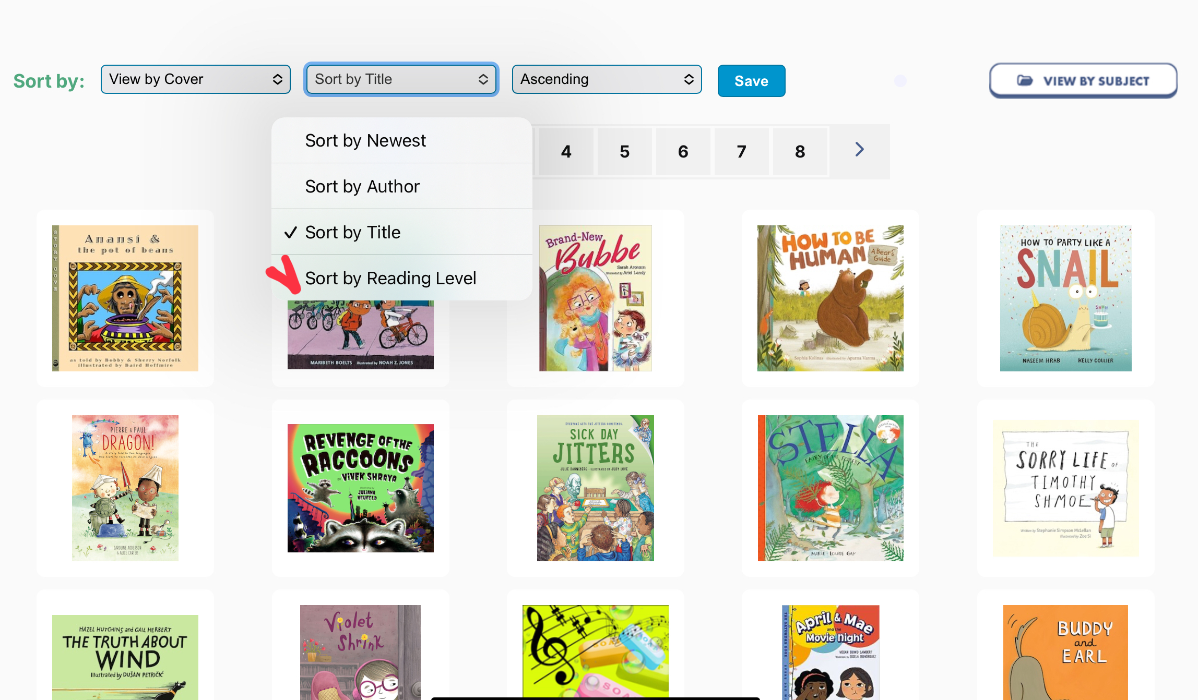Select Sort by Newest option
This screenshot has width=1198, height=700.
pyautogui.click(x=401, y=140)
